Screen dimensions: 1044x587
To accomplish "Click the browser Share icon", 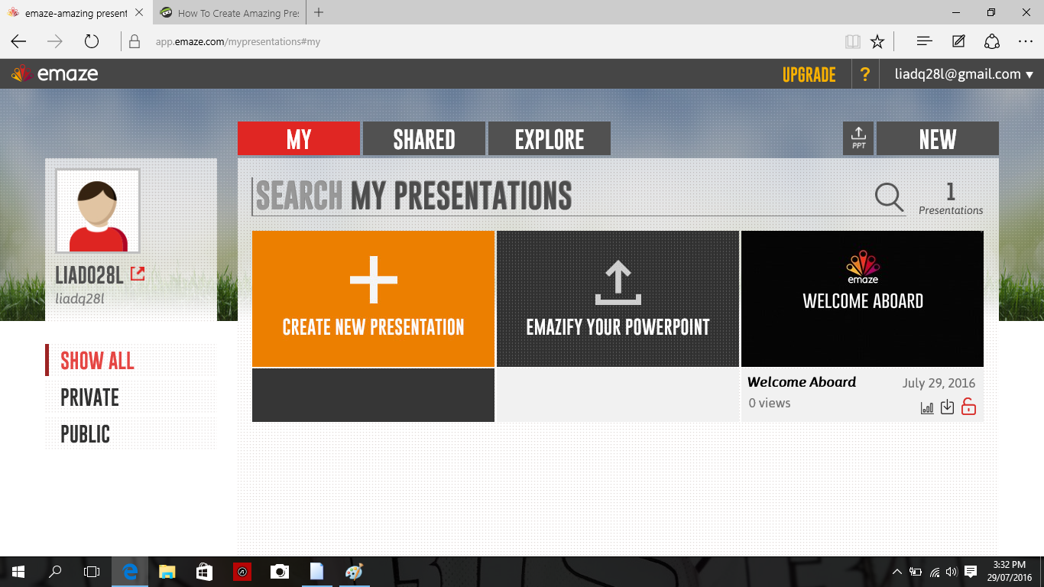I will pyautogui.click(x=992, y=41).
